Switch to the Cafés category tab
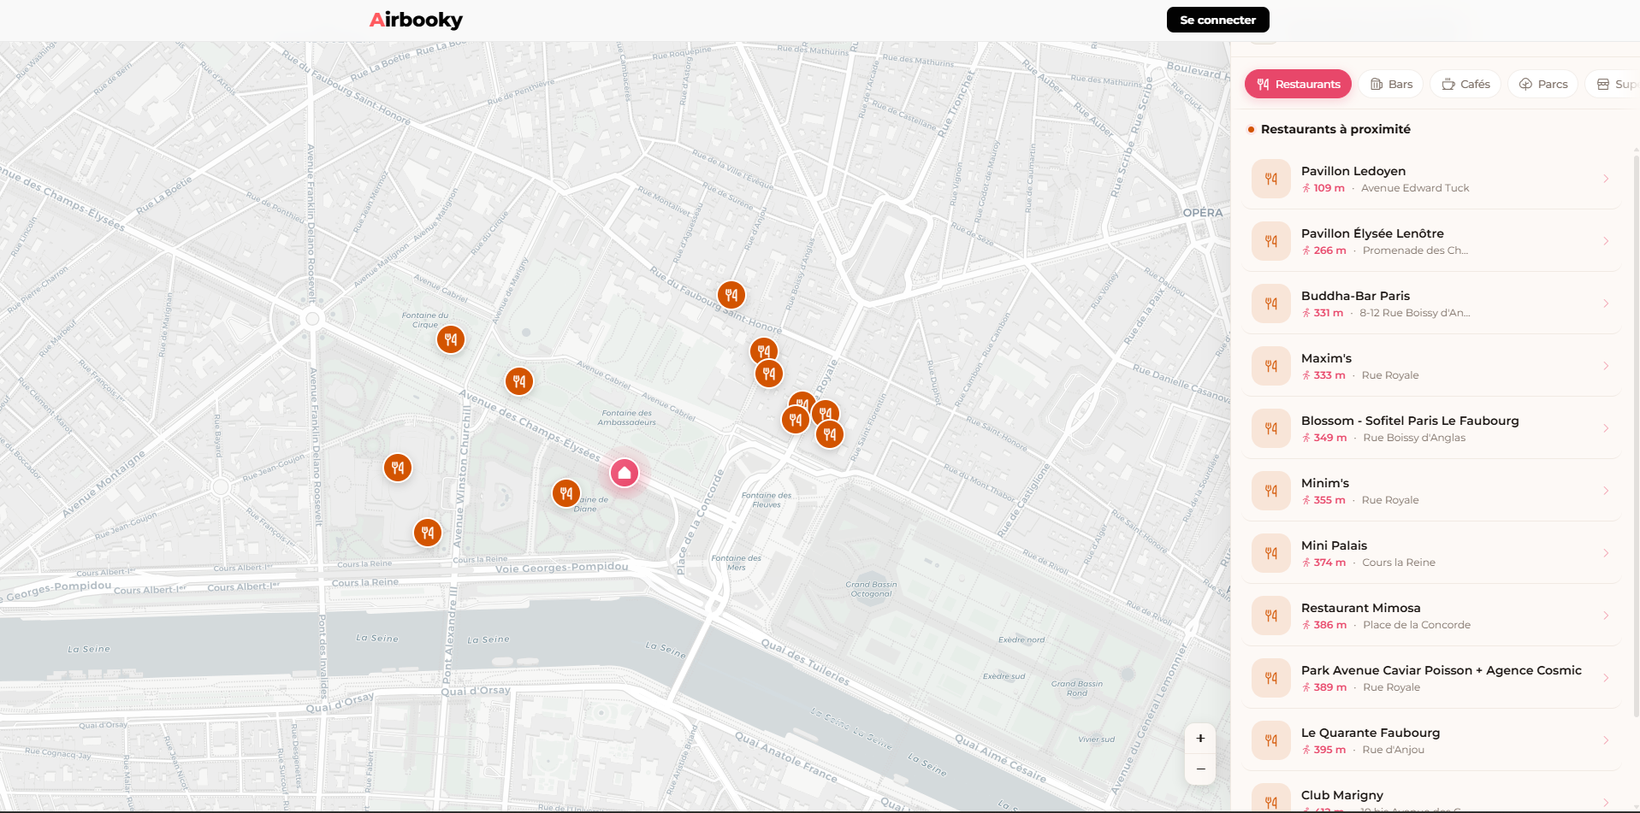Screen dimensions: 1640x813 (1465, 84)
